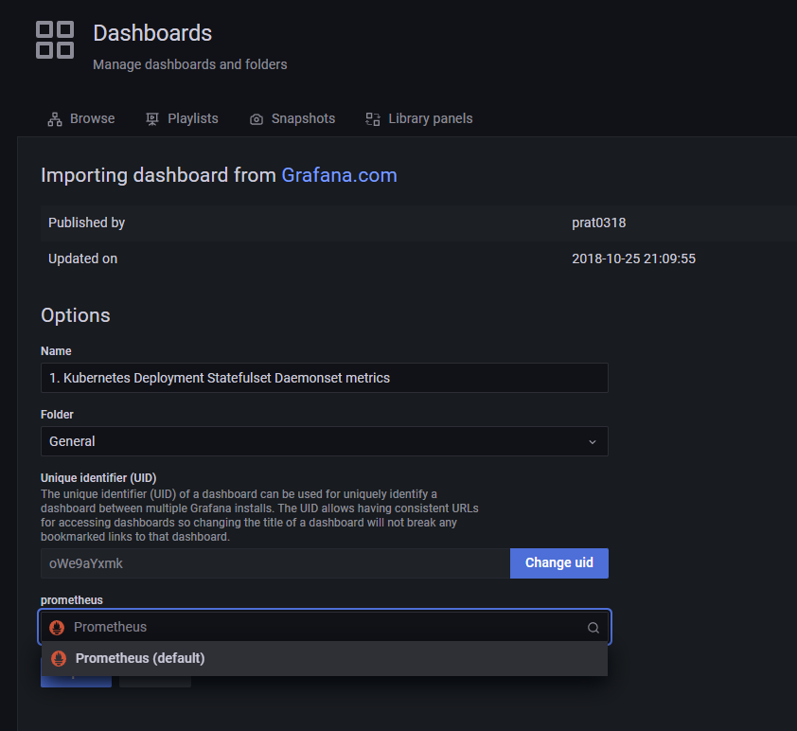This screenshot has height=731, width=797.
Task: Focus the prometheus data source search box
Action: (x=325, y=627)
